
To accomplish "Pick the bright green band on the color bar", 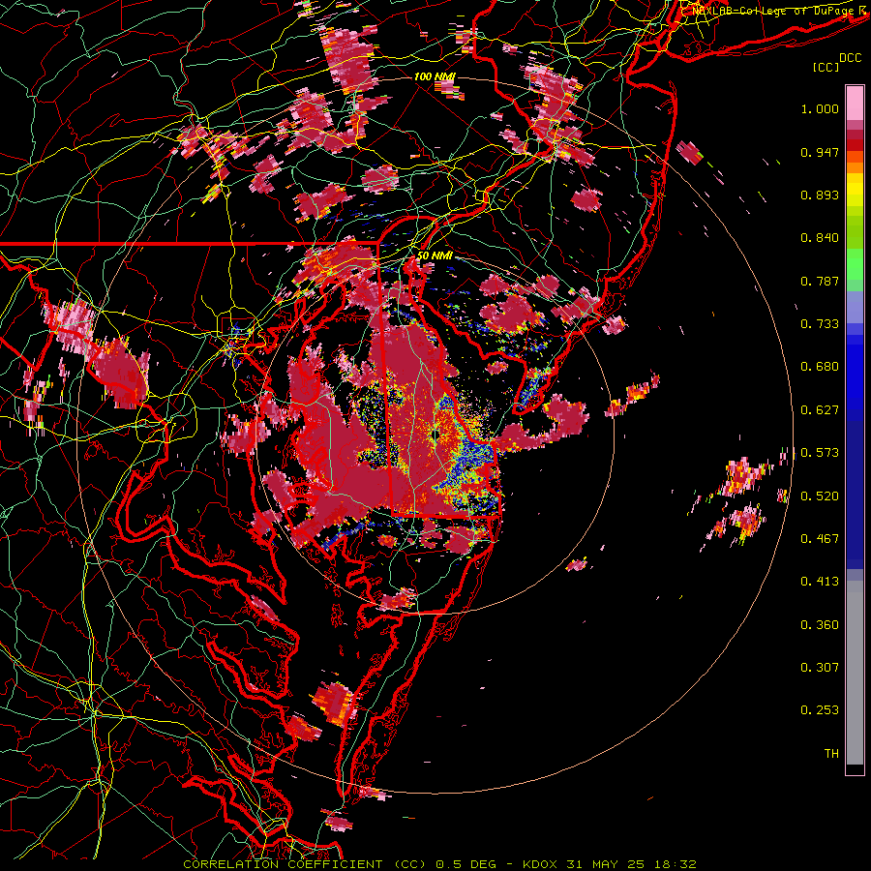I will point(855,264).
